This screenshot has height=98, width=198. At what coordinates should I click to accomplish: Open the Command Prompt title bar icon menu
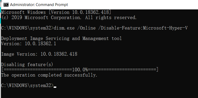click(6, 5)
